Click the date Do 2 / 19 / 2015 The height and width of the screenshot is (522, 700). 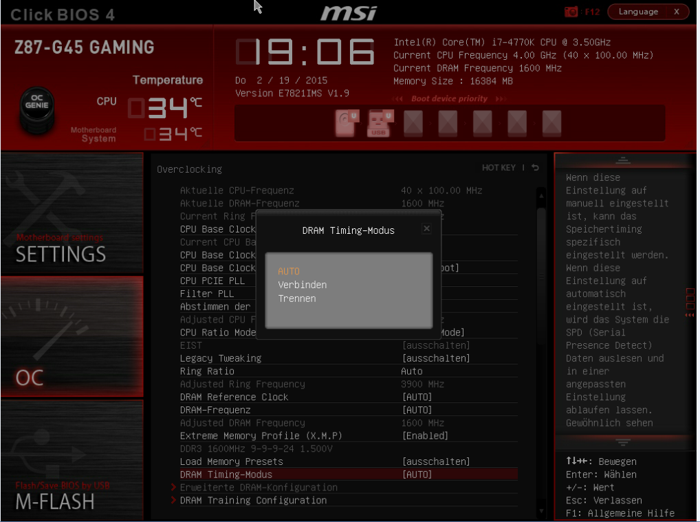[281, 80]
